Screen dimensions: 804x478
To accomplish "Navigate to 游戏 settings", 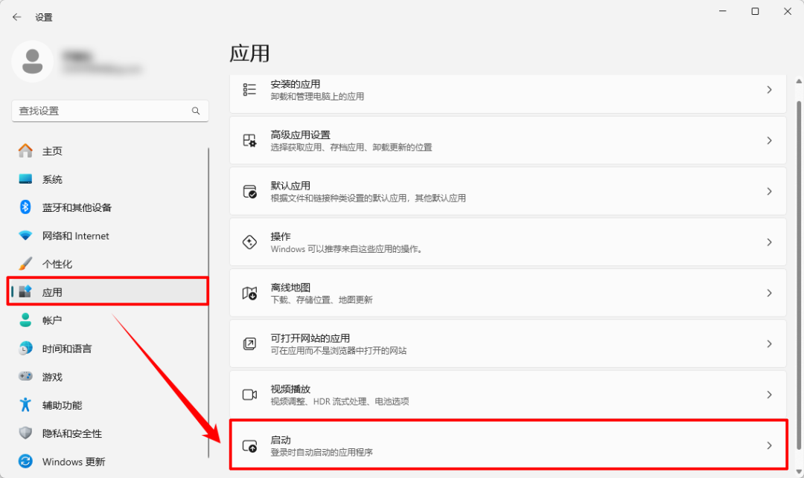I will pyautogui.click(x=109, y=377).
